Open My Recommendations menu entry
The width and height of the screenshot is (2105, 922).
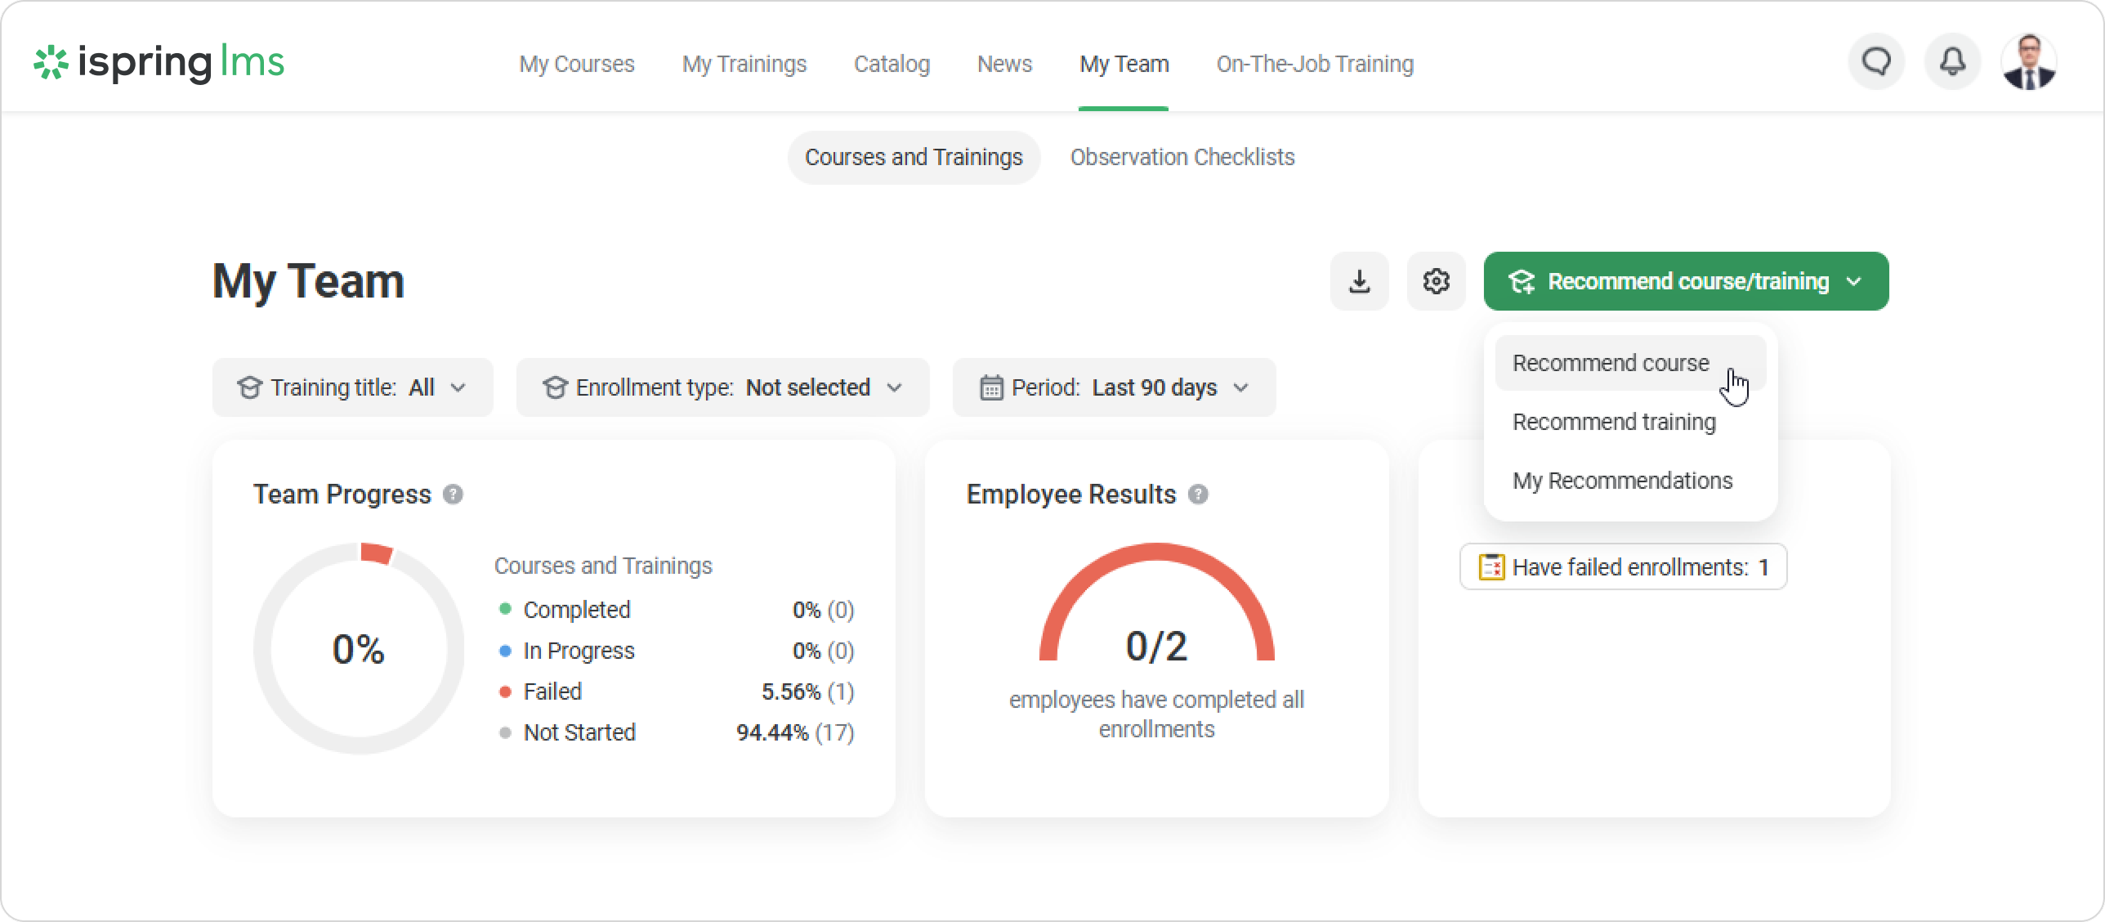(x=1622, y=481)
